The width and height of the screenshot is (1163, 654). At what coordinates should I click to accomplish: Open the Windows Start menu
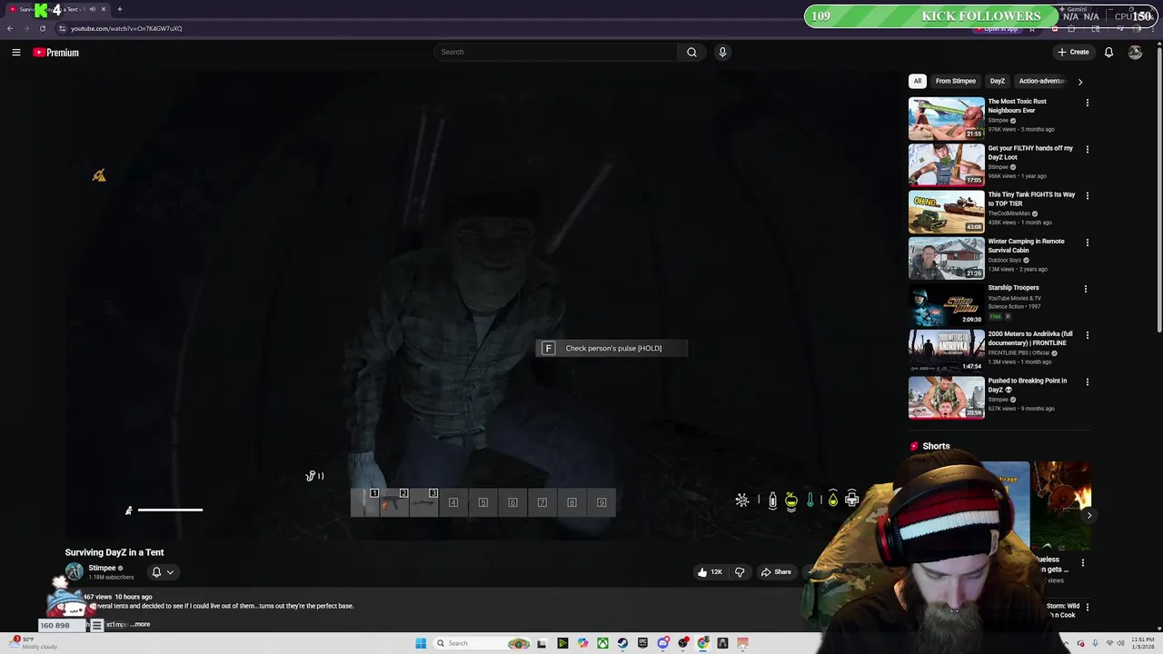point(421,643)
